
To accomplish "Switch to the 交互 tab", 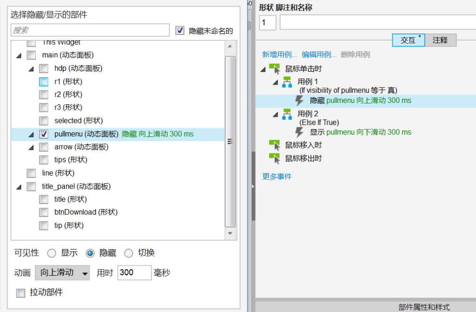I will [x=408, y=40].
